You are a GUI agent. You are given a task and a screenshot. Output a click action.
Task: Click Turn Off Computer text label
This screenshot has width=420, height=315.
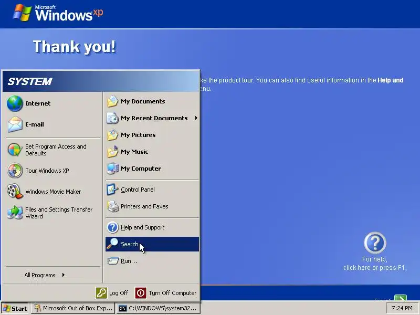(x=173, y=293)
